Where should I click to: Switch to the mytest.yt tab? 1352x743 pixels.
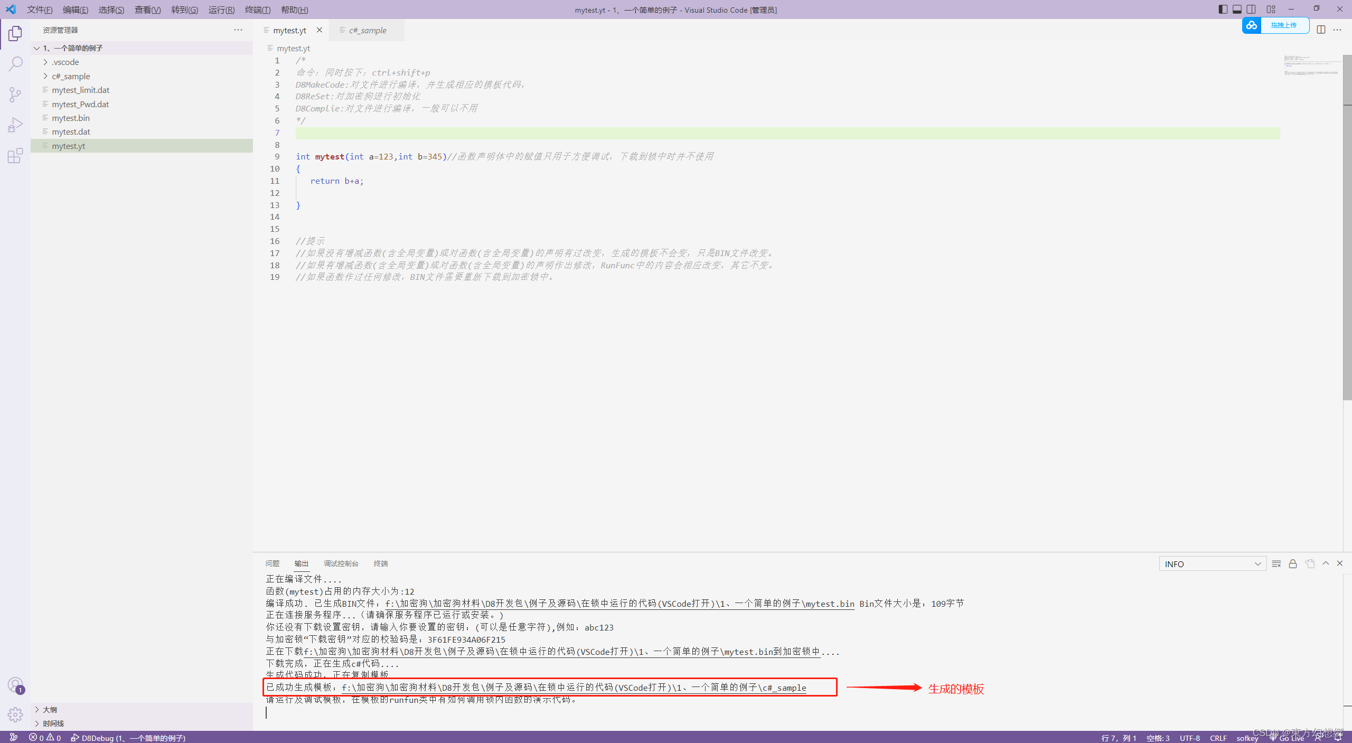pyautogui.click(x=290, y=30)
